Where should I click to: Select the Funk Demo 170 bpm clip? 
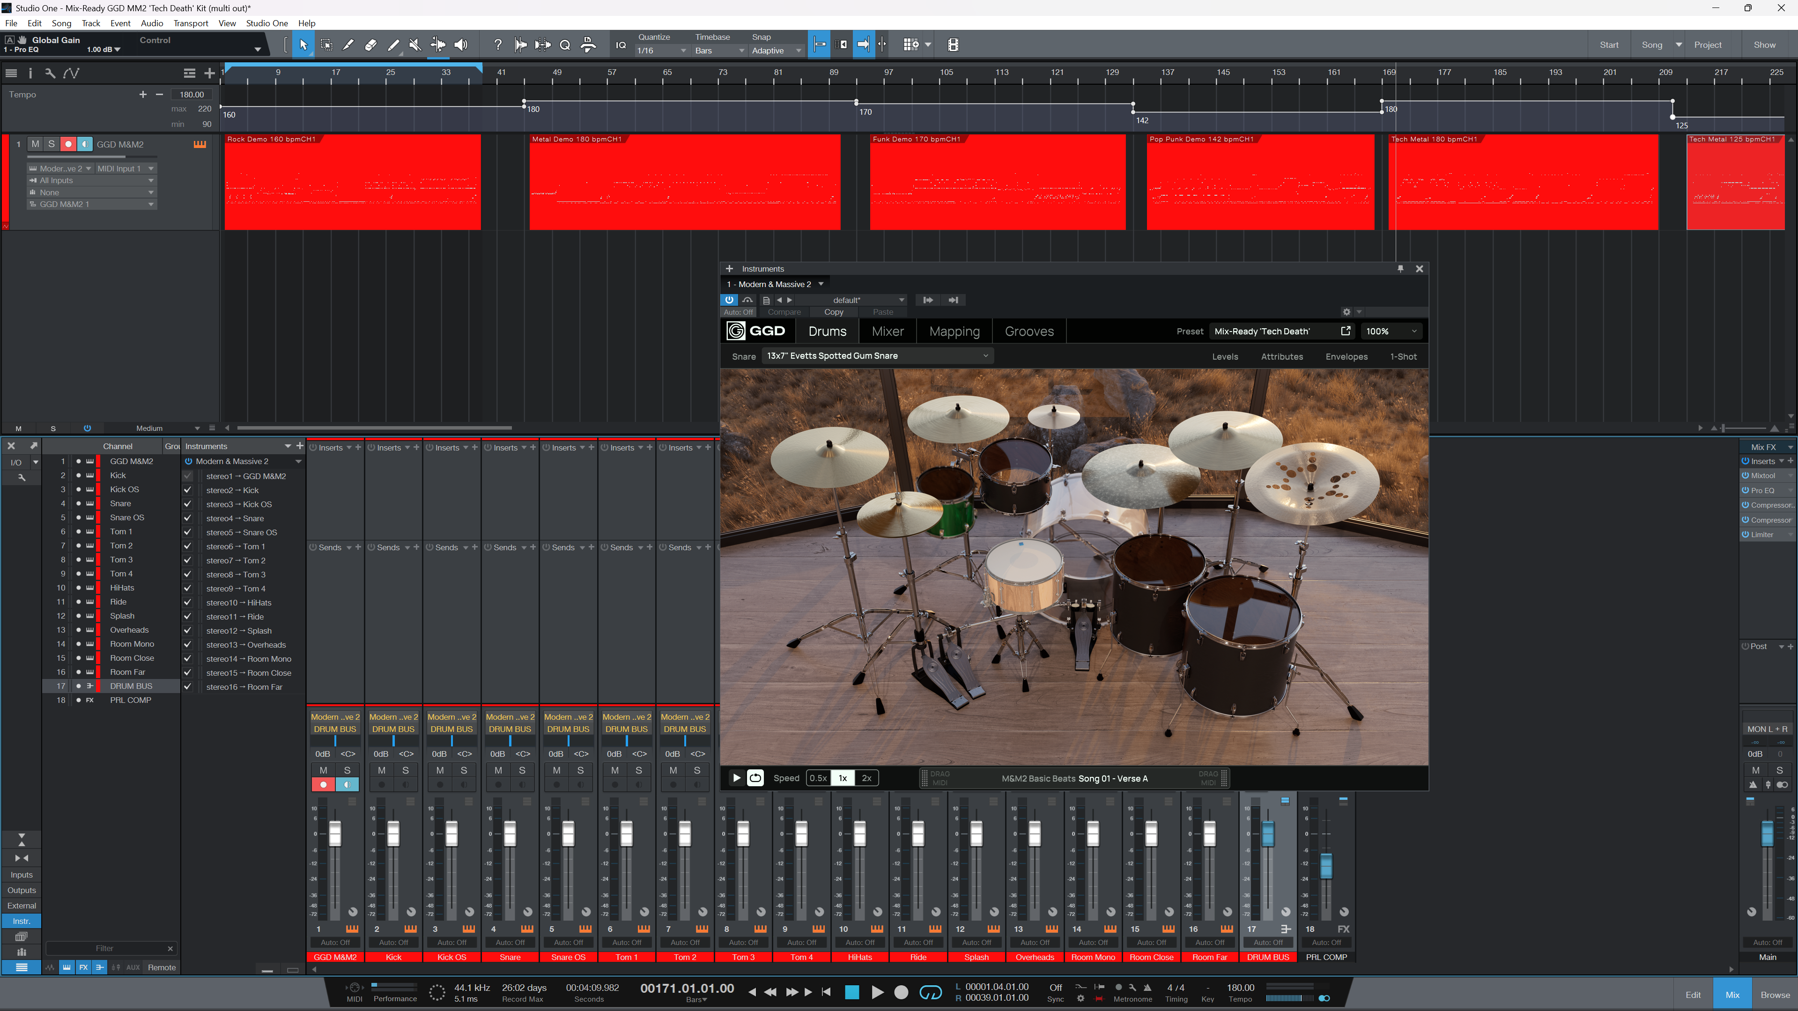pos(998,181)
